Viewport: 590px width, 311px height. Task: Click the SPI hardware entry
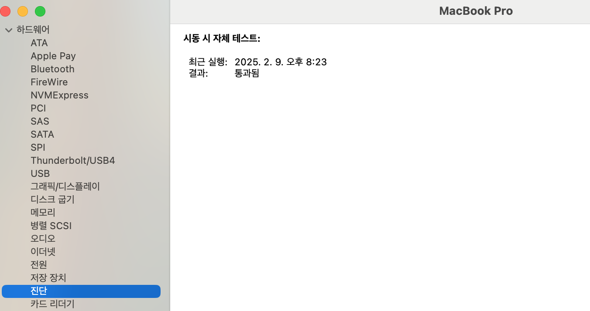pyautogui.click(x=38, y=148)
